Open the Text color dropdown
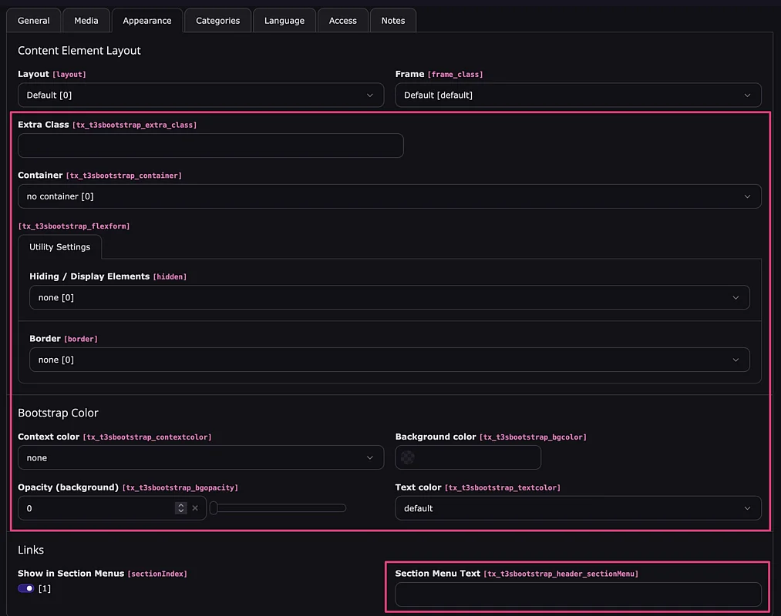Image resolution: width=781 pixels, height=616 pixels. point(577,508)
